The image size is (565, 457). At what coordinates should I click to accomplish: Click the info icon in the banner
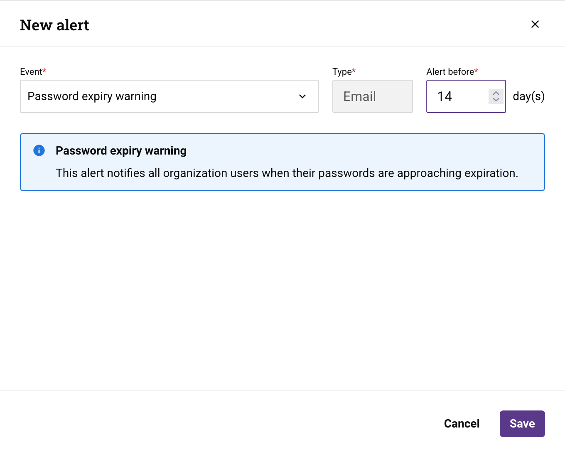point(39,150)
